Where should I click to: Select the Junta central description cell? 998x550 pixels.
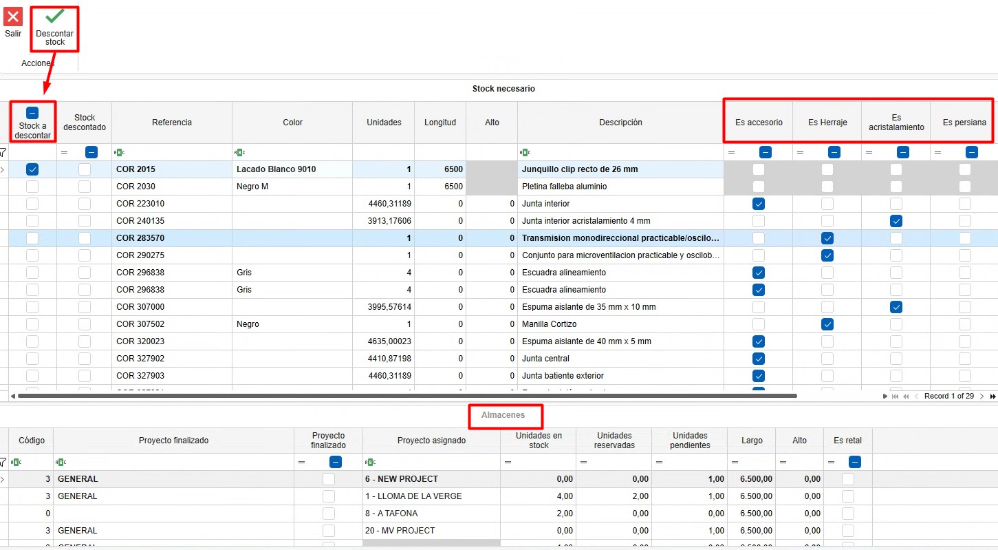(x=620, y=359)
